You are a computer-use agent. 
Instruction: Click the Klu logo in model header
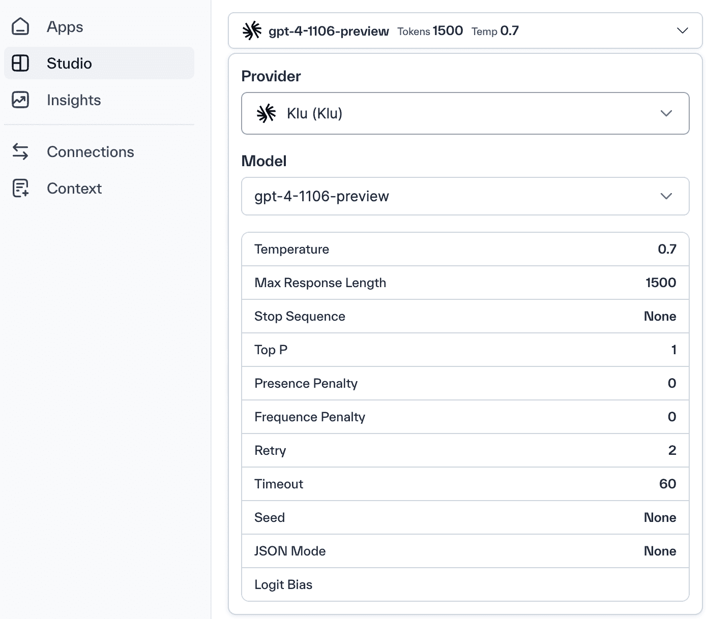(x=252, y=31)
